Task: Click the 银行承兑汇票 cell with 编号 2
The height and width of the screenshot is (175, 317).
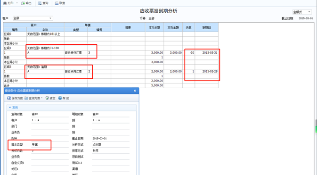Action: coord(76,72)
